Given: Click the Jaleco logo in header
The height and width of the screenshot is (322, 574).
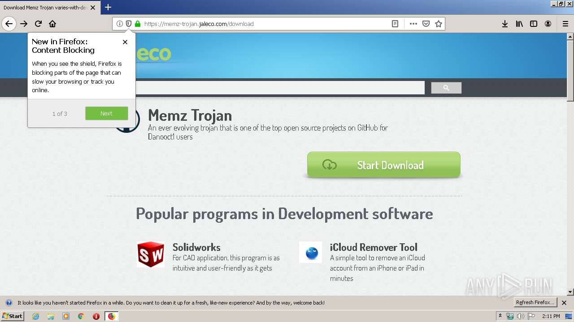Looking at the screenshot, I should pos(152,54).
